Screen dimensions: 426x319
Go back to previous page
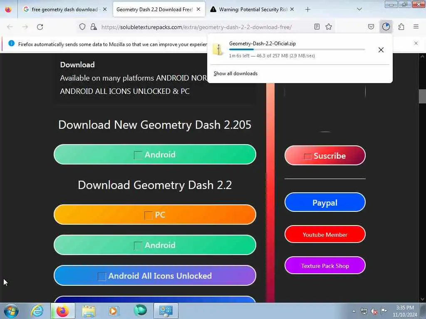(10, 27)
